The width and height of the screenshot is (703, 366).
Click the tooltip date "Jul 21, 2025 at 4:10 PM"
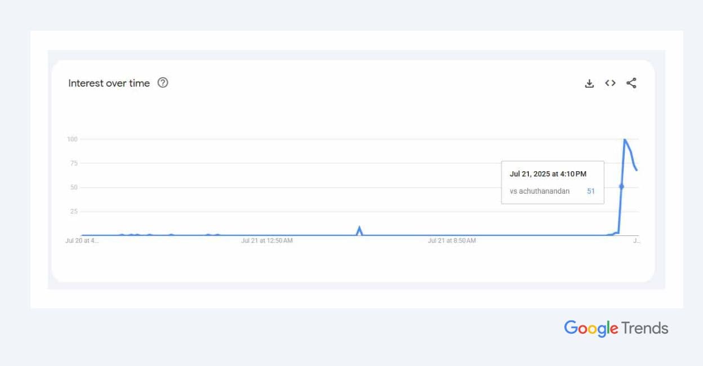(548, 174)
